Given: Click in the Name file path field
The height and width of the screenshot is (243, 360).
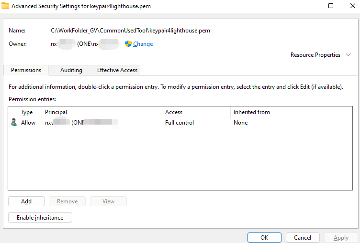Looking at the screenshot, I should [130, 31].
